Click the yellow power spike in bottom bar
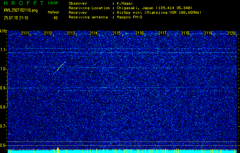Screen dimensions: 240x153 point(58,150)
